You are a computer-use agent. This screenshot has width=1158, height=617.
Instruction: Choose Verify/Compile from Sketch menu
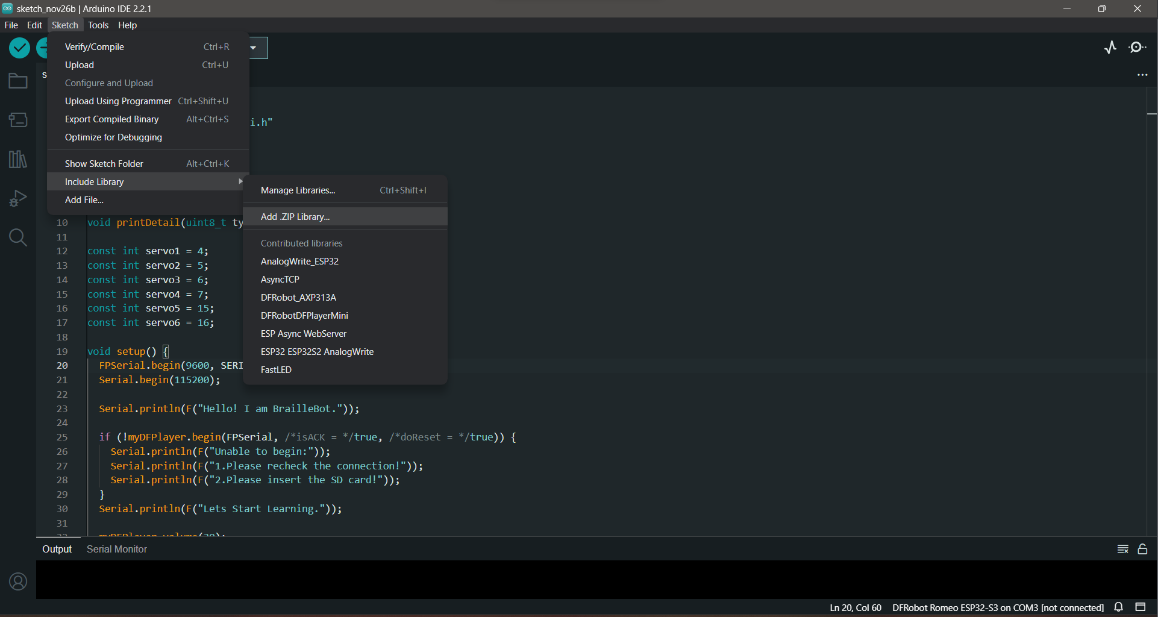tap(148, 47)
